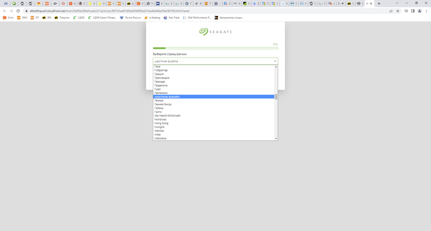Open the browser profile avatar icon
431x231 pixels.
tap(419, 11)
